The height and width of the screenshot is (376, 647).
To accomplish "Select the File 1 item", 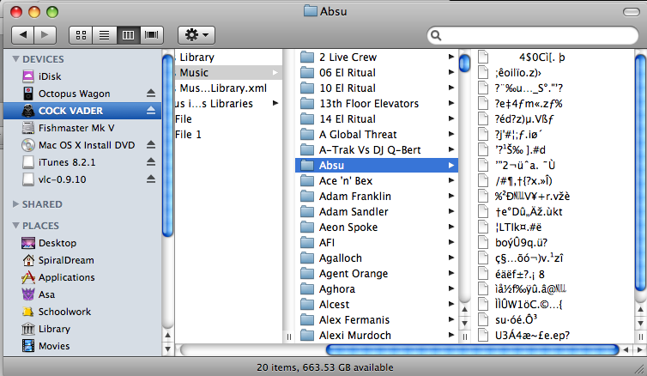I will [228, 135].
